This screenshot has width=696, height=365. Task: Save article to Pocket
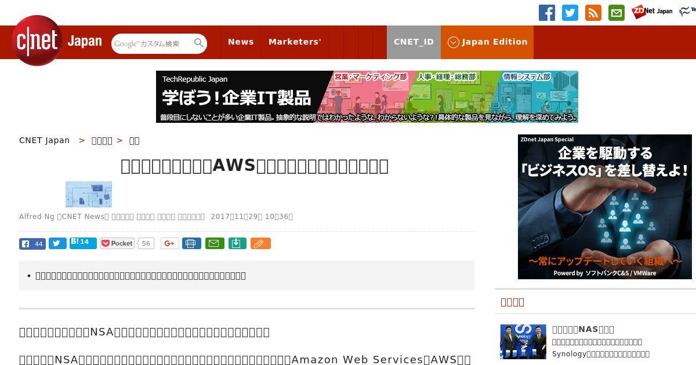pos(117,243)
